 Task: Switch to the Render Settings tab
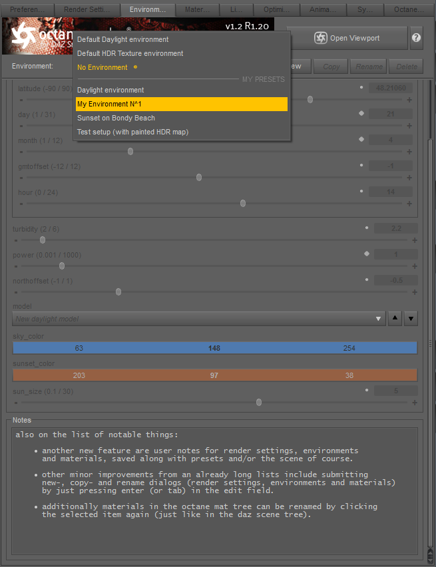pyautogui.click(x=87, y=9)
